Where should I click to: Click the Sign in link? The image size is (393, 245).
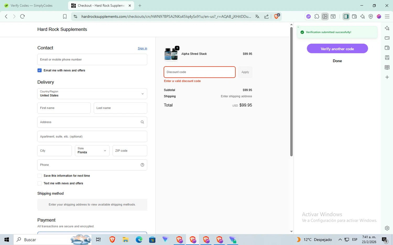coord(142,48)
